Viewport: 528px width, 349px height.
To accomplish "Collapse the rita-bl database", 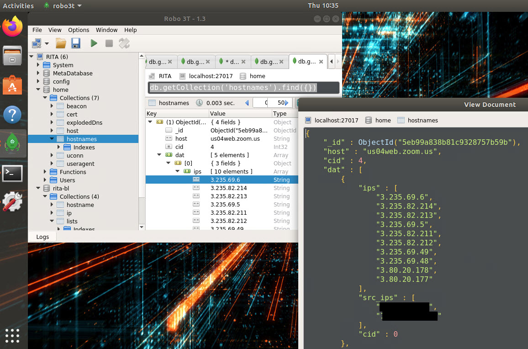I will coord(38,188).
